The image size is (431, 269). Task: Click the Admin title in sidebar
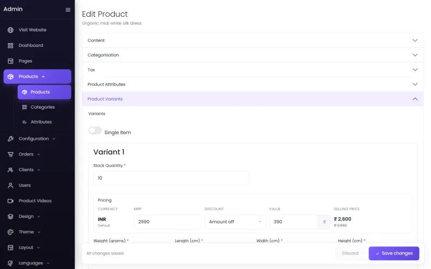pos(13,9)
